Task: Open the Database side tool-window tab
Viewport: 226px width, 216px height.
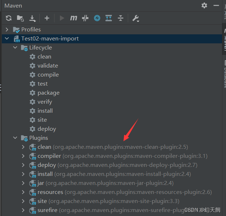Action: tap(225, 74)
